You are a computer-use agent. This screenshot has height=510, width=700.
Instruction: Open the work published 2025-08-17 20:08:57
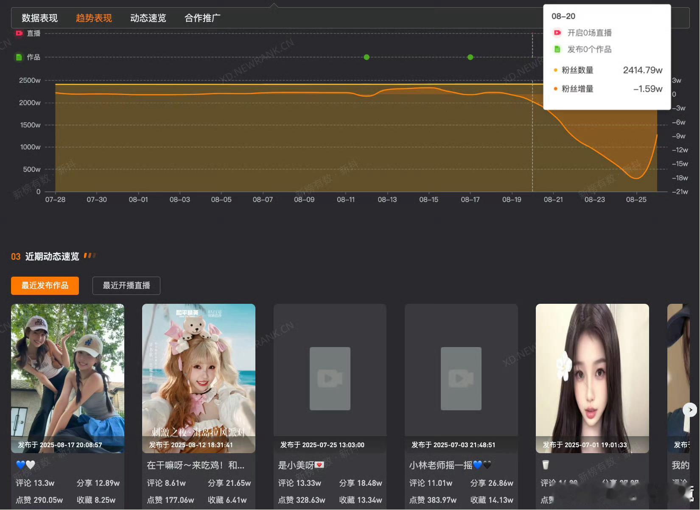[67, 378]
